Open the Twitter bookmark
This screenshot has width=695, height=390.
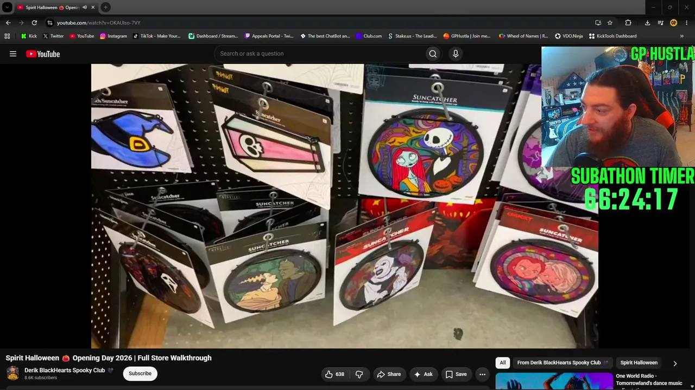pyautogui.click(x=53, y=36)
